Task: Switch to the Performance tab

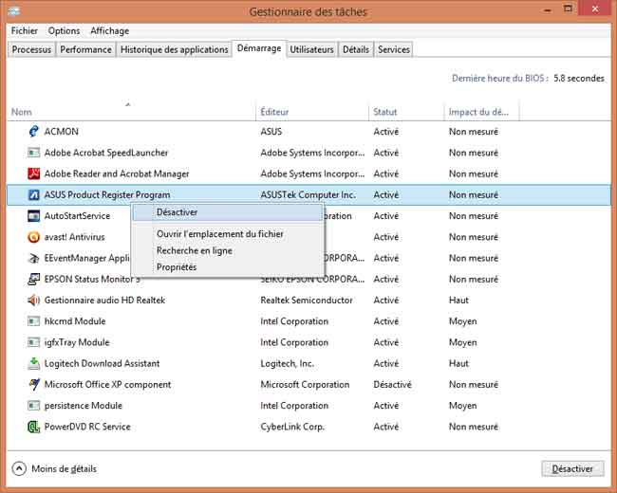Action: pos(85,49)
